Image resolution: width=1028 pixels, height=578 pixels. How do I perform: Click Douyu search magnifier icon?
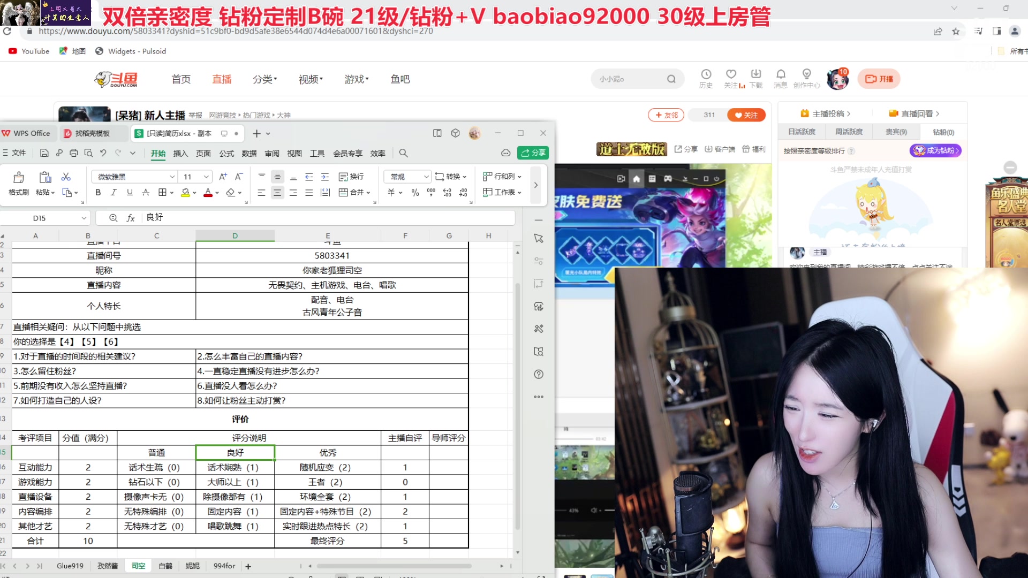click(x=671, y=79)
